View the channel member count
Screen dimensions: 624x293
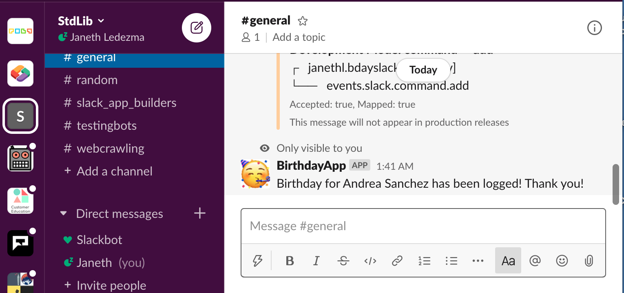point(251,37)
